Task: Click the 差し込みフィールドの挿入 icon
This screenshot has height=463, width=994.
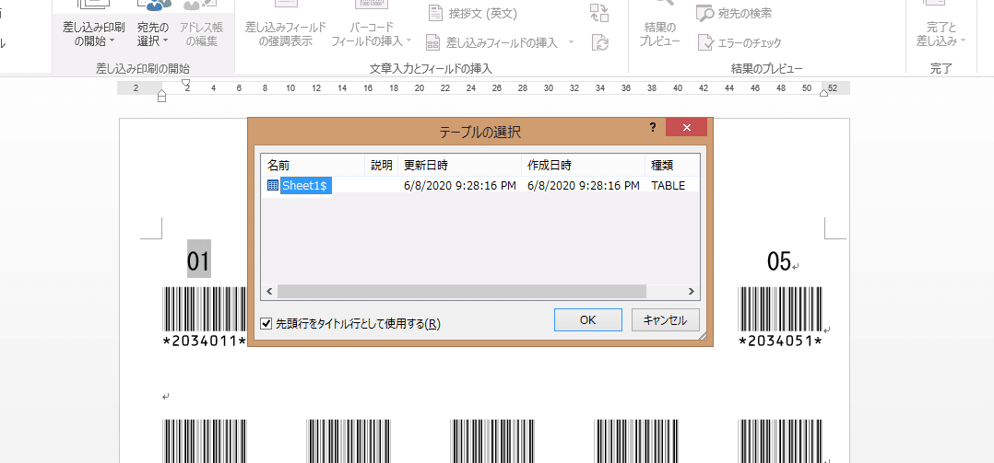Action: click(x=433, y=42)
